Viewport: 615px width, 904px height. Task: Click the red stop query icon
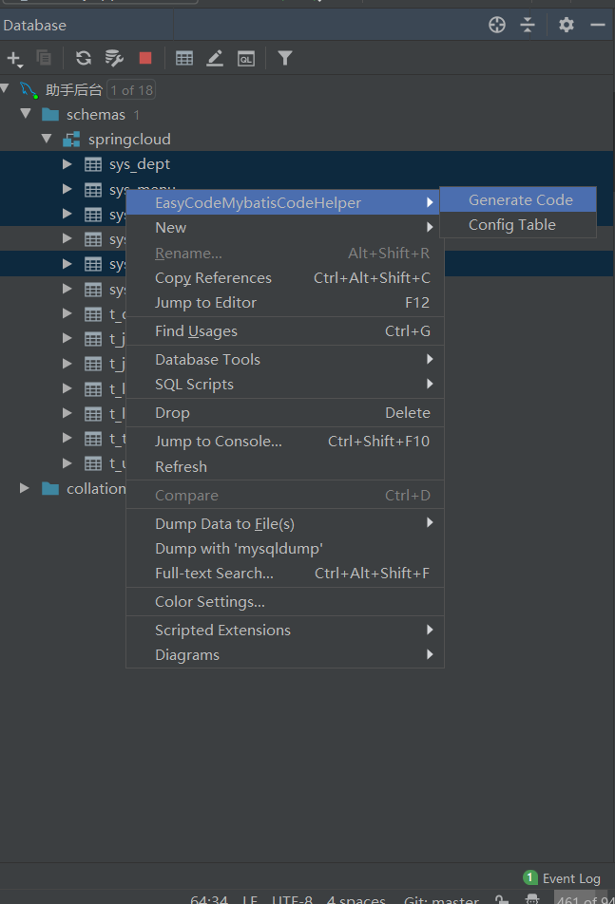point(144,58)
